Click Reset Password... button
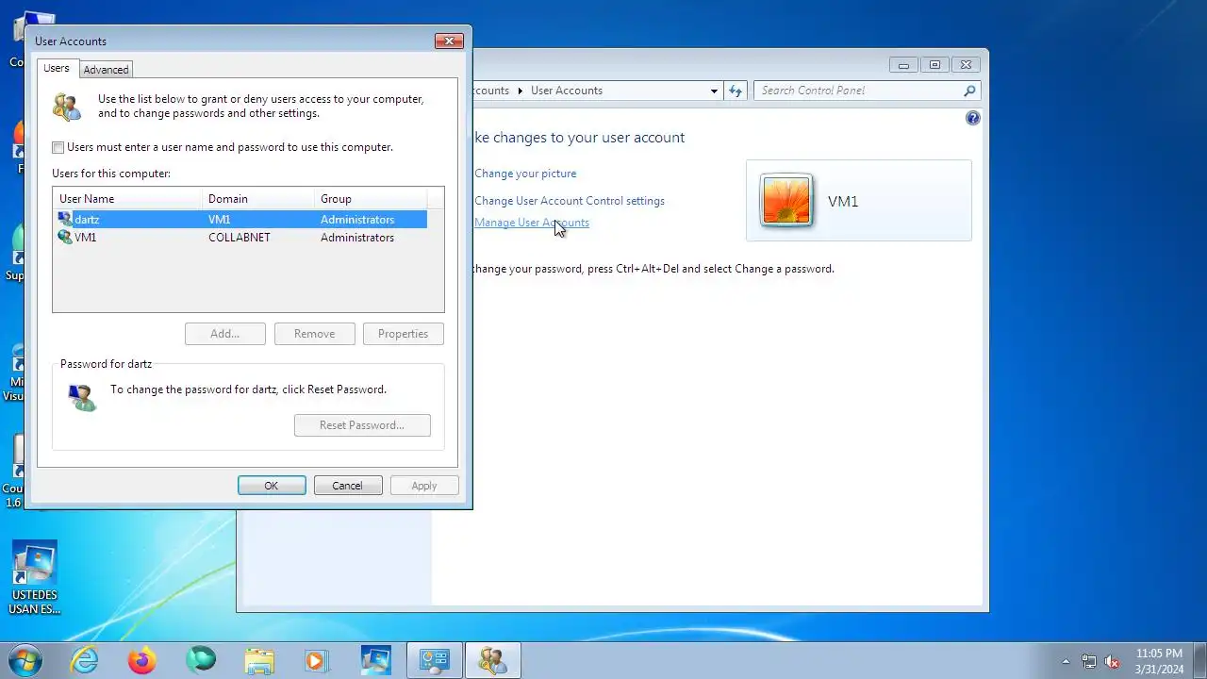This screenshot has width=1207, height=679. (362, 425)
